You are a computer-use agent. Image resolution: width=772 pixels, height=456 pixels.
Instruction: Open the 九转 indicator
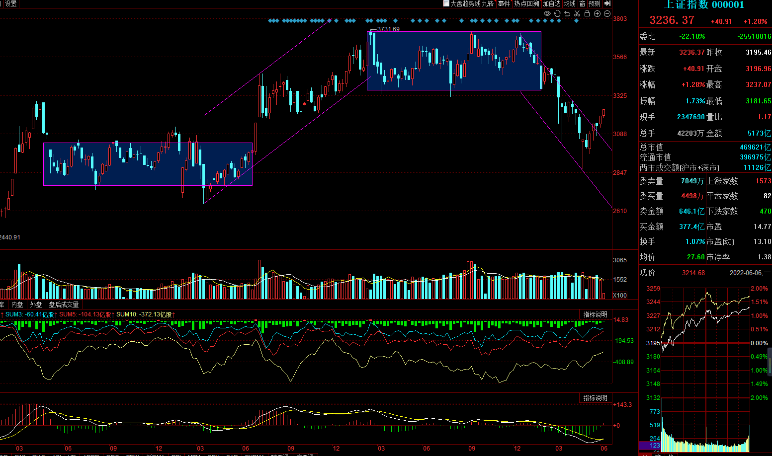pos(488,3)
